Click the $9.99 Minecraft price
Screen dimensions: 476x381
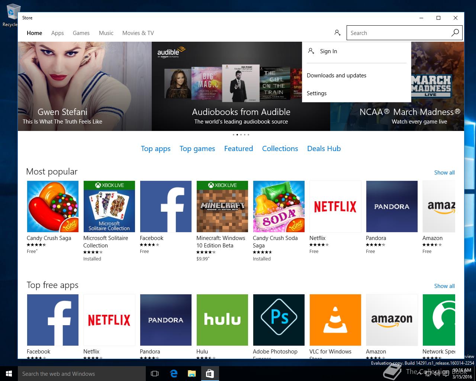pyautogui.click(x=203, y=259)
